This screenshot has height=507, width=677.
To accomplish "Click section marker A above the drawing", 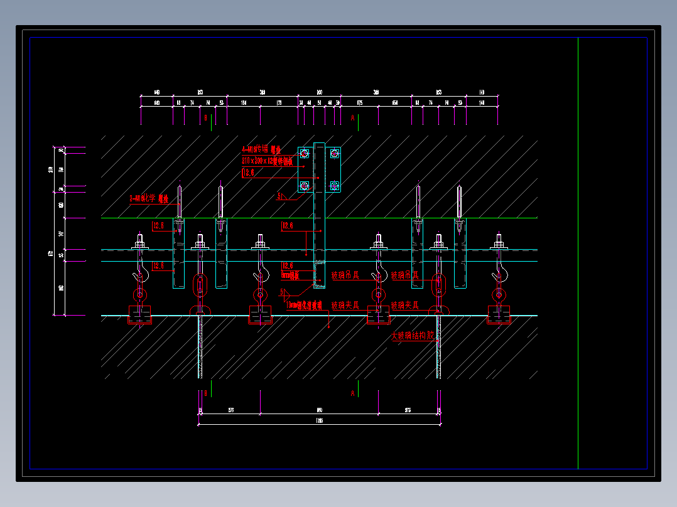I will (x=353, y=118).
